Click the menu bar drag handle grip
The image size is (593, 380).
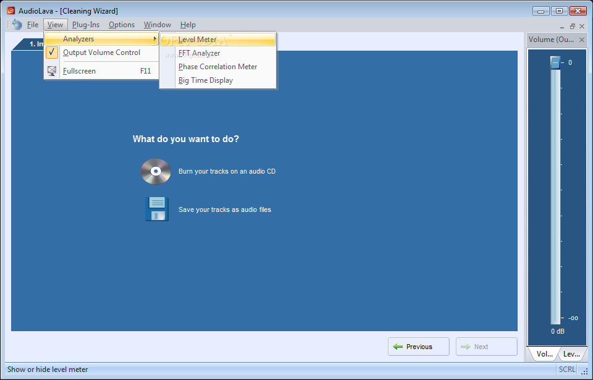pos(8,25)
